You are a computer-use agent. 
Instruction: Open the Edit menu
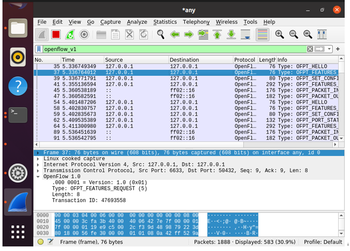57,22
